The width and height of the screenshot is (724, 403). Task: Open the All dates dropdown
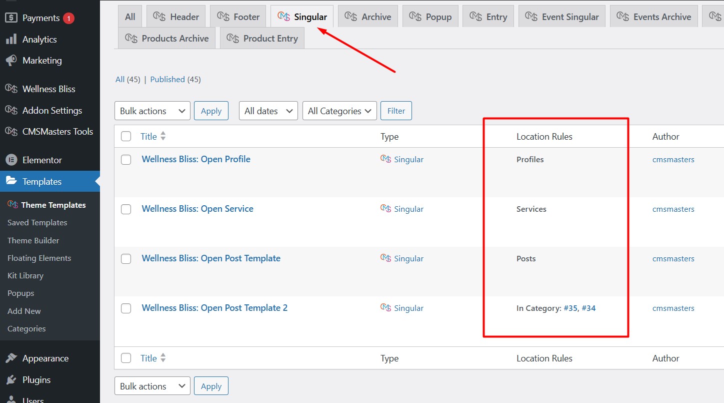(x=268, y=111)
